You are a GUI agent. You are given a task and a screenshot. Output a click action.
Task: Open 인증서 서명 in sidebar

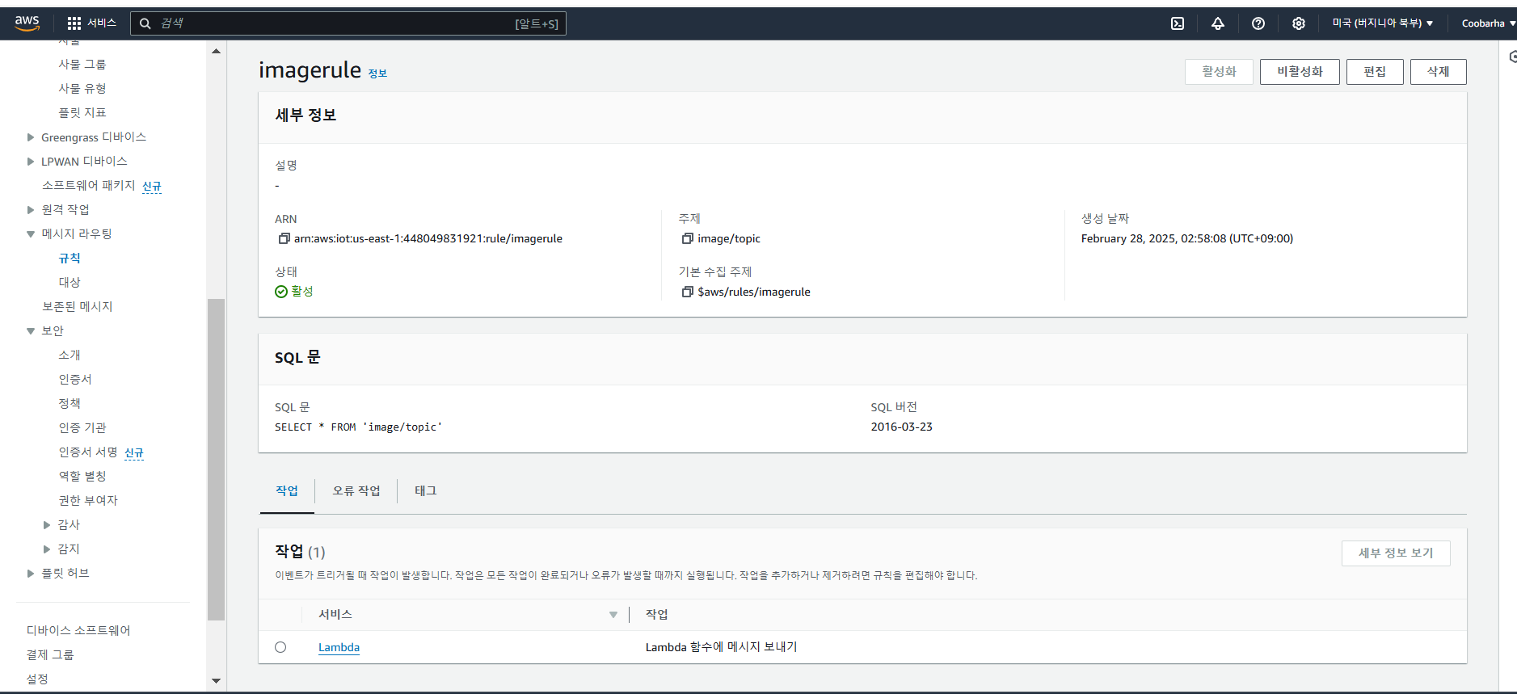click(88, 452)
